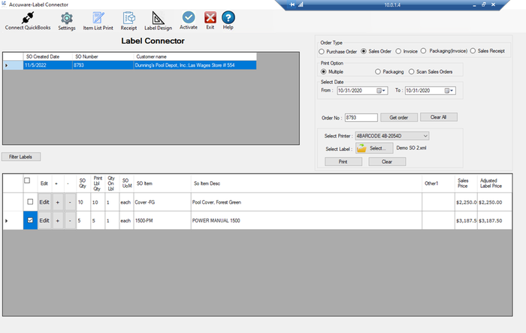Click plus button on 1500-PM row
This screenshot has width=526, height=333.
(58, 220)
